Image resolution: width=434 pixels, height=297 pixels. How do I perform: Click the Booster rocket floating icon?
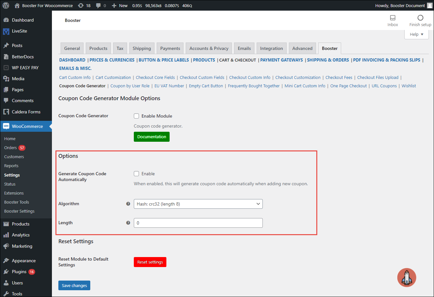(407, 278)
